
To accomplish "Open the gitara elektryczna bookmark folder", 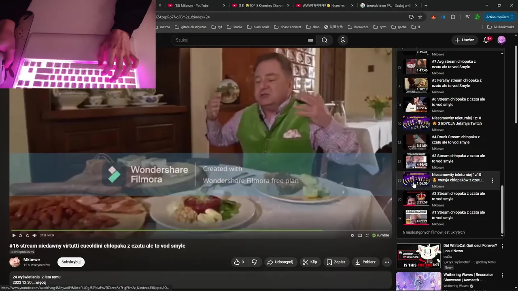I will point(191,27).
